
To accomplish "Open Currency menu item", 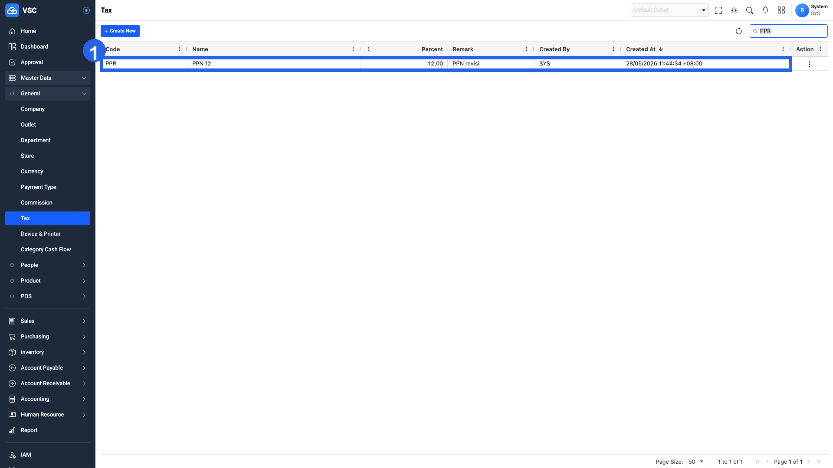I will pos(48,172).
